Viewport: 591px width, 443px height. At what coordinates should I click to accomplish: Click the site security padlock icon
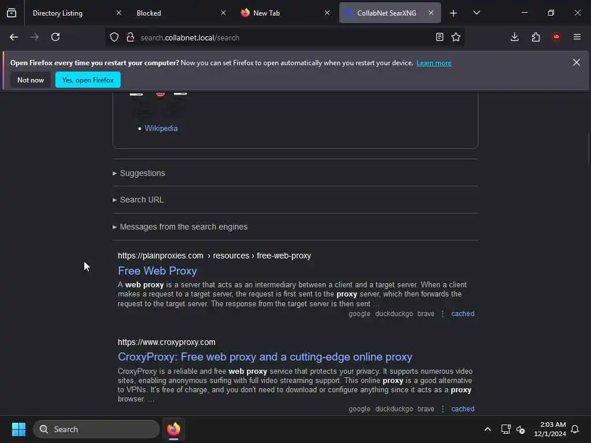click(x=130, y=37)
